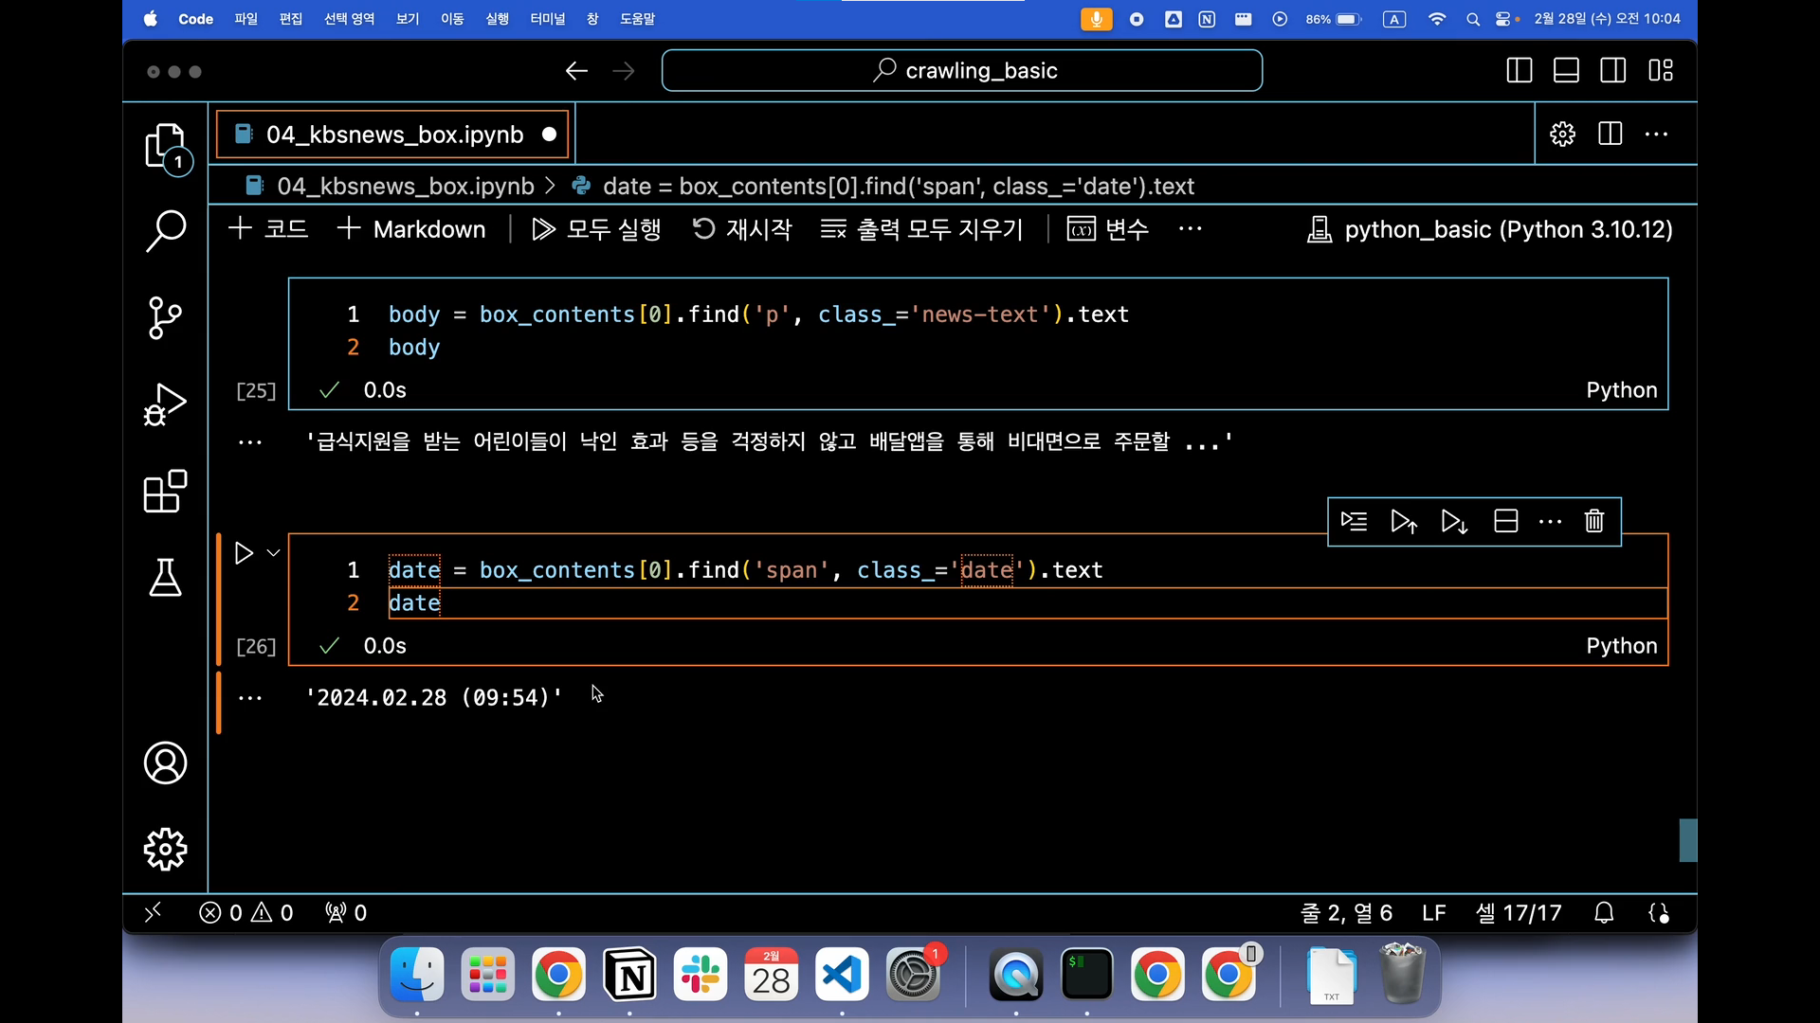Click the 모두 실행 run all button
The height and width of the screenshot is (1023, 1820).
[596, 229]
